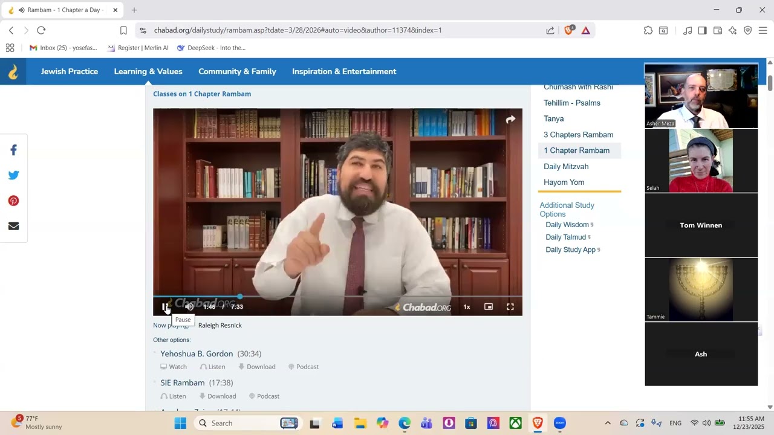Seek using the video progress bar
The width and height of the screenshot is (774, 435).
337,297
